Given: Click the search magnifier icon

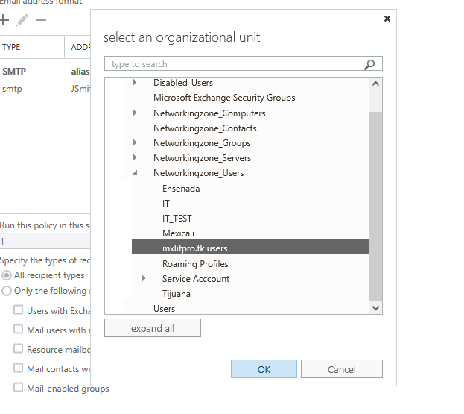Looking at the screenshot, I should pos(370,64).
